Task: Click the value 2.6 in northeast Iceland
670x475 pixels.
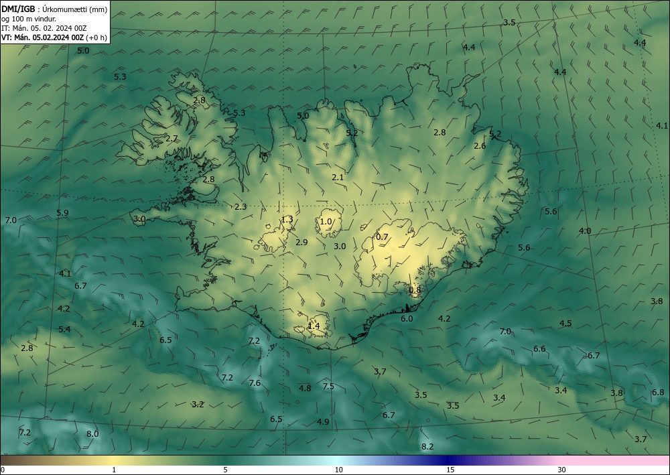Action: [480, 145]
